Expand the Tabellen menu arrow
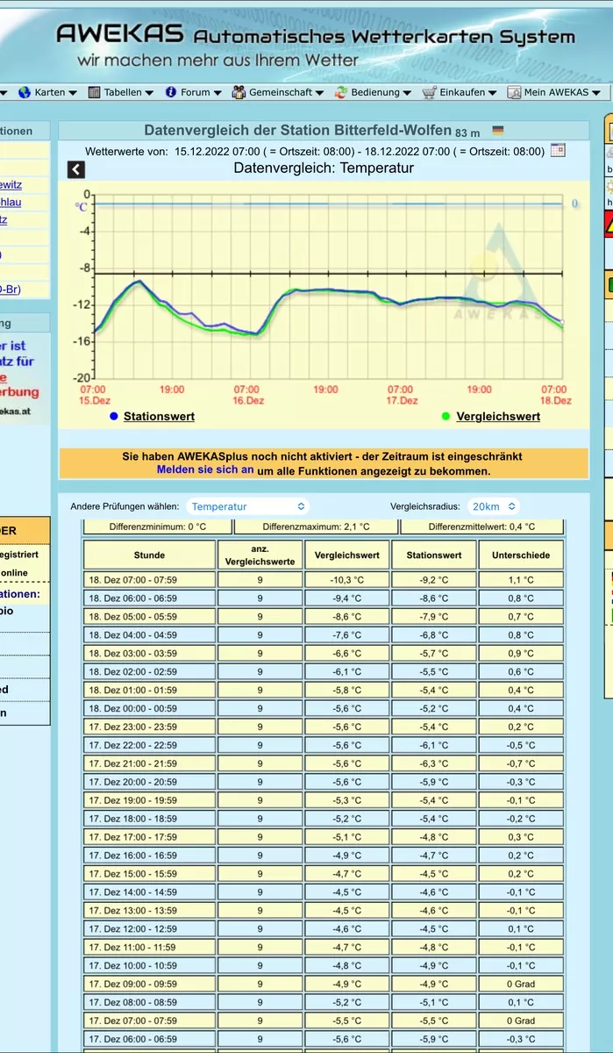Image resolution: width=613 pixels, height=1053 pixels. click(x=149, y=93)
